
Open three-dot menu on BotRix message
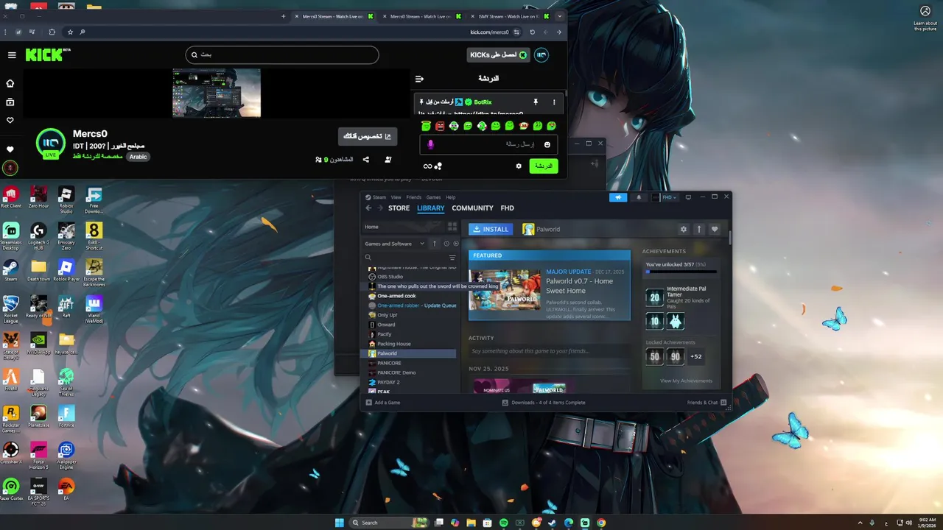[x=554, y=102]
